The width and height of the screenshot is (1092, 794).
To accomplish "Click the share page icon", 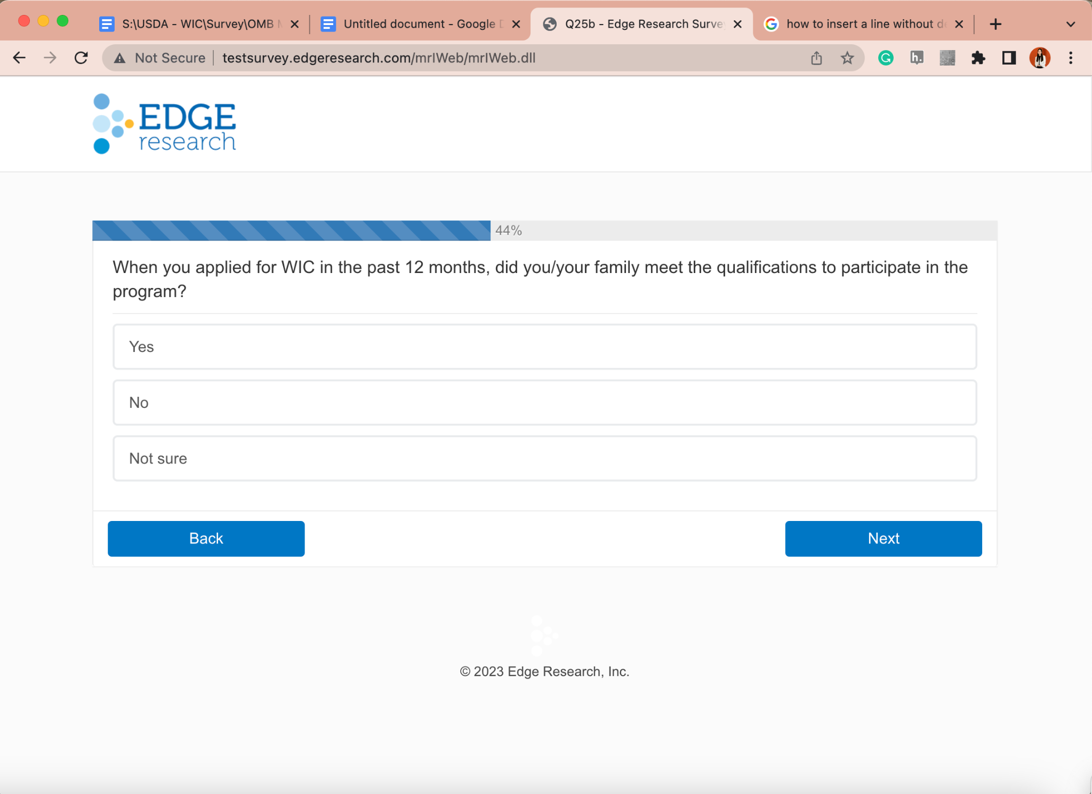I will click(x=816, y=58).
